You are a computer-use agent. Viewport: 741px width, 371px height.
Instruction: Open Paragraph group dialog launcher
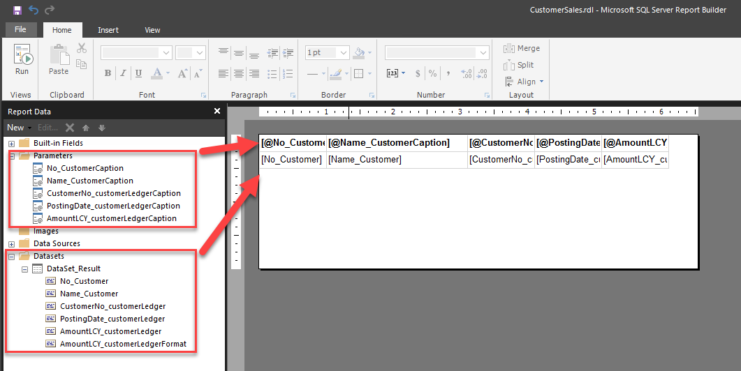pos(293,96)
